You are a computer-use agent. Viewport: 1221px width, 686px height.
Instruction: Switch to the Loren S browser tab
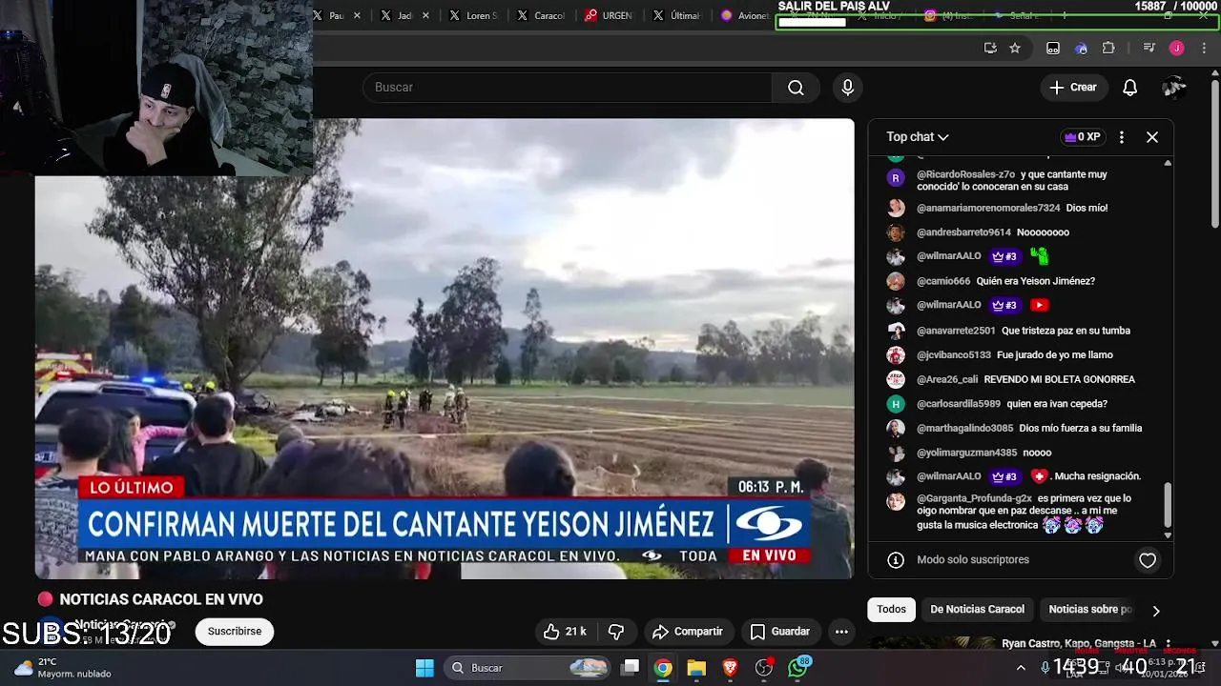click(x=472, y=15)
